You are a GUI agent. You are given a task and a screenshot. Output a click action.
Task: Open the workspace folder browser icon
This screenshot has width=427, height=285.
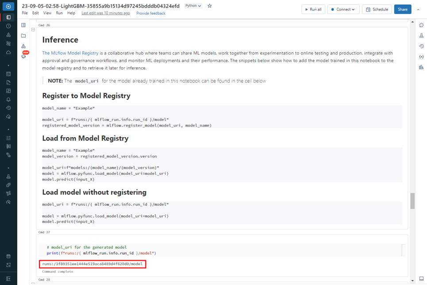[23, 36]
